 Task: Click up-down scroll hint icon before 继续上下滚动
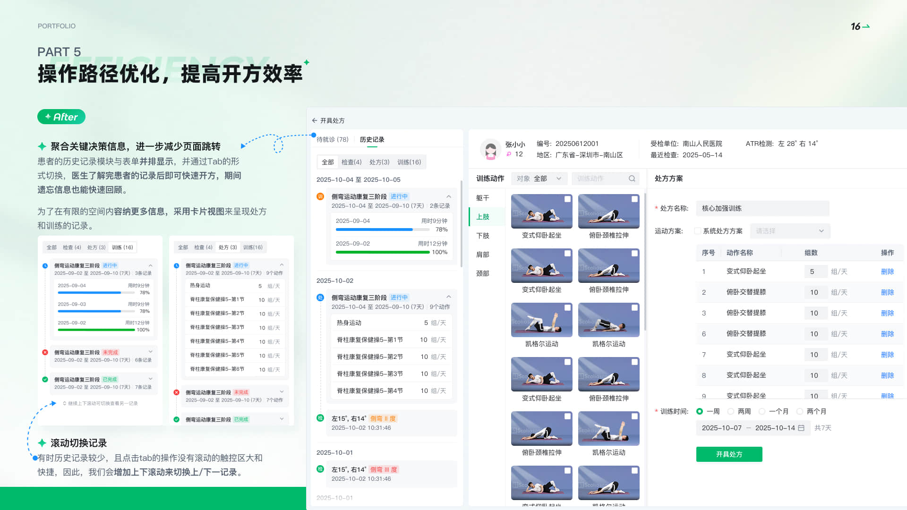click(65, 403)
